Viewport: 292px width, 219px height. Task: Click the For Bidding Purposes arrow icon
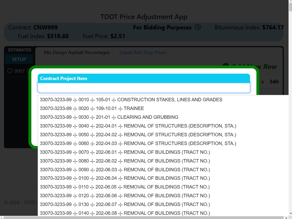197,27
